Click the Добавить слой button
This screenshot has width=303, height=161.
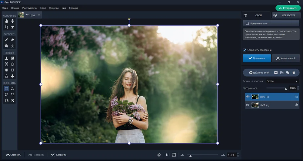tap(259, 73)
